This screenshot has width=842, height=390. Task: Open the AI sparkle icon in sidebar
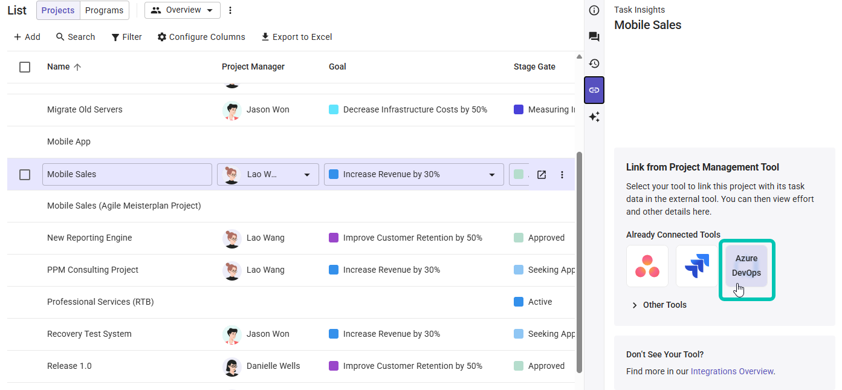[594, 117]
